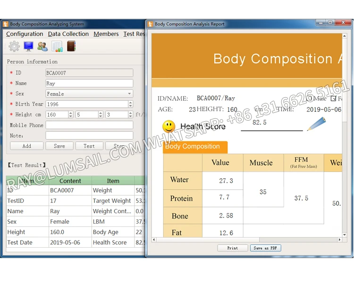This screenshot has height=284, width=354.
Task: Decrease Height cm value 160 with down arrow
Action: coord(71,117)
